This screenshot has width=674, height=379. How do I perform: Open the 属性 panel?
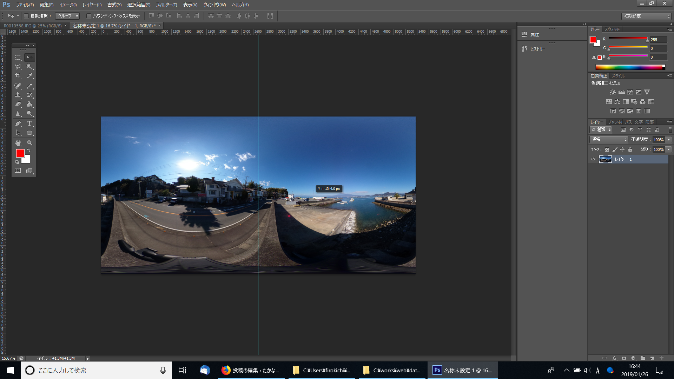pyautogui.click(x=534, y=35)
